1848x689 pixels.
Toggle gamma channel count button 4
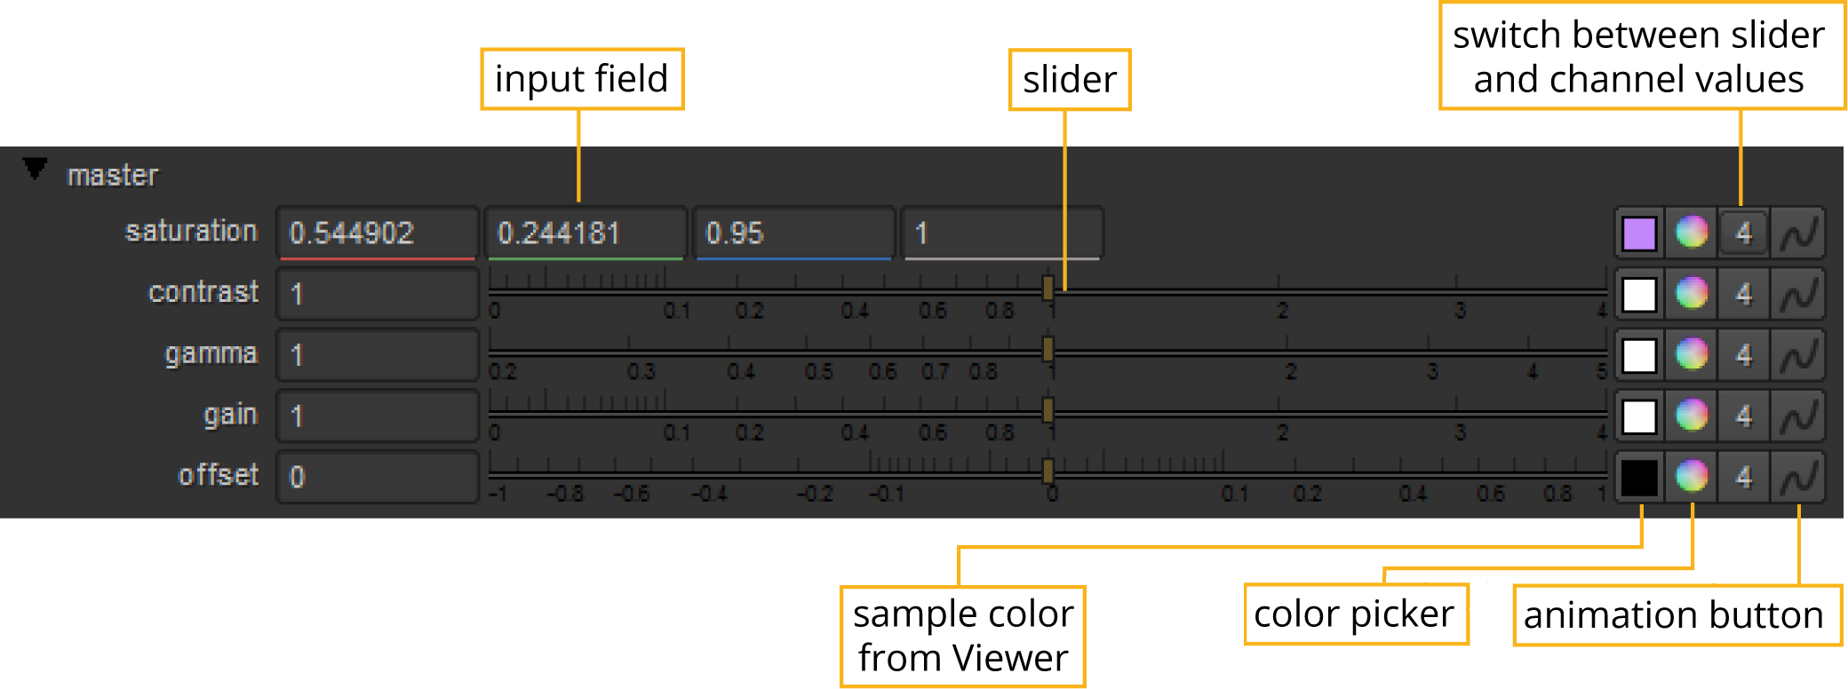point(1743,354)
